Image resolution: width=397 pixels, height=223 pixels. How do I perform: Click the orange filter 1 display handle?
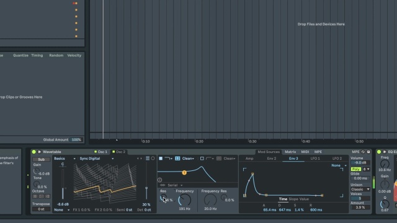pyautogui.click(x=184, y=172)
